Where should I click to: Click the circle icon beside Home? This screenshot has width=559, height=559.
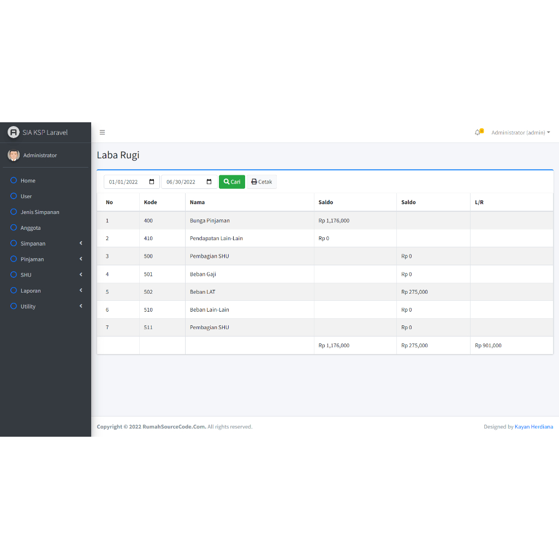(14, 181)
